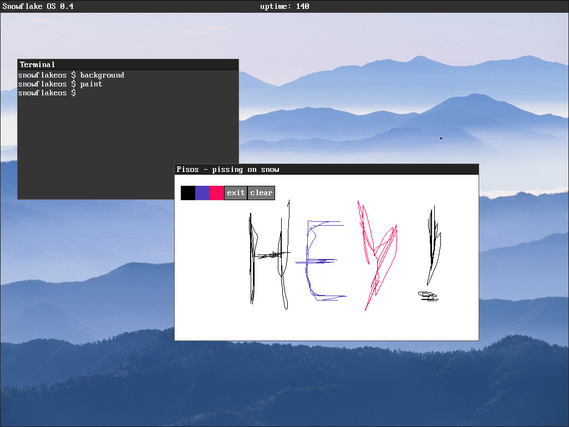Click the exit button in Pisos

[x=236, y=193]
